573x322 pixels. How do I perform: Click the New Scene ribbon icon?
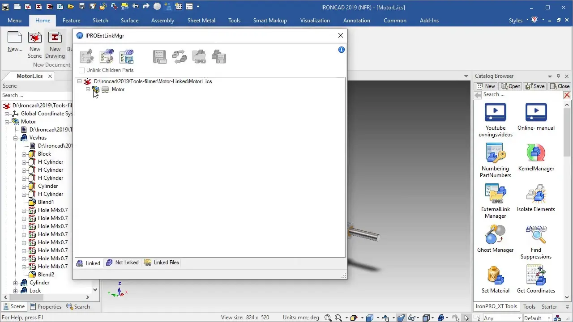click(x=34, y=45)
